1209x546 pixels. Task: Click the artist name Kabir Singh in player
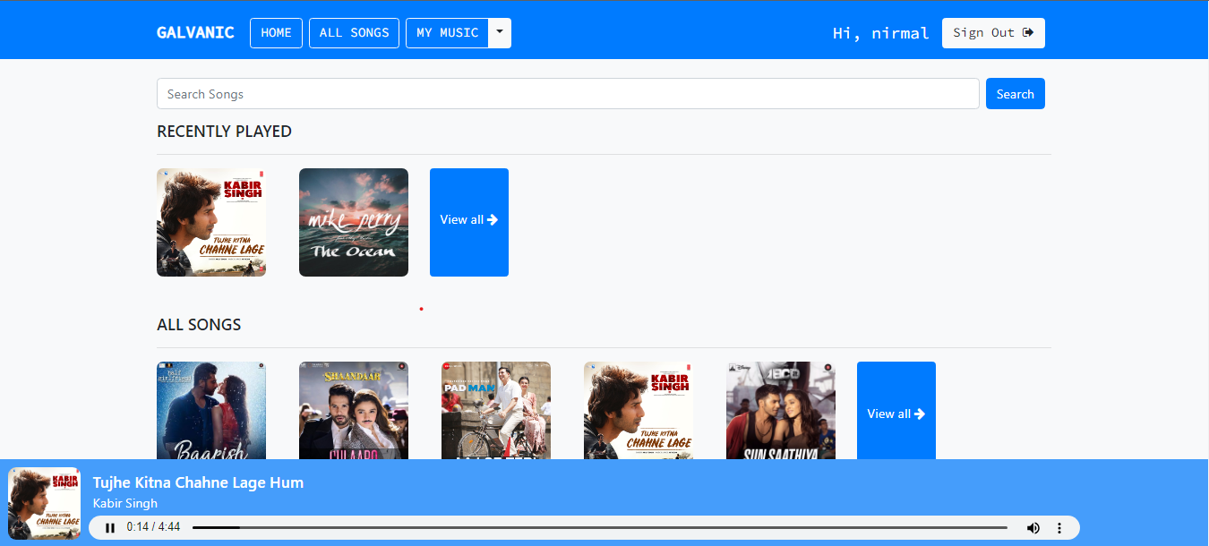125,503
